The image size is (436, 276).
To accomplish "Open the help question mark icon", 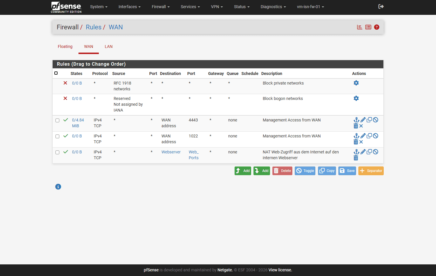I will pos(377,27).
